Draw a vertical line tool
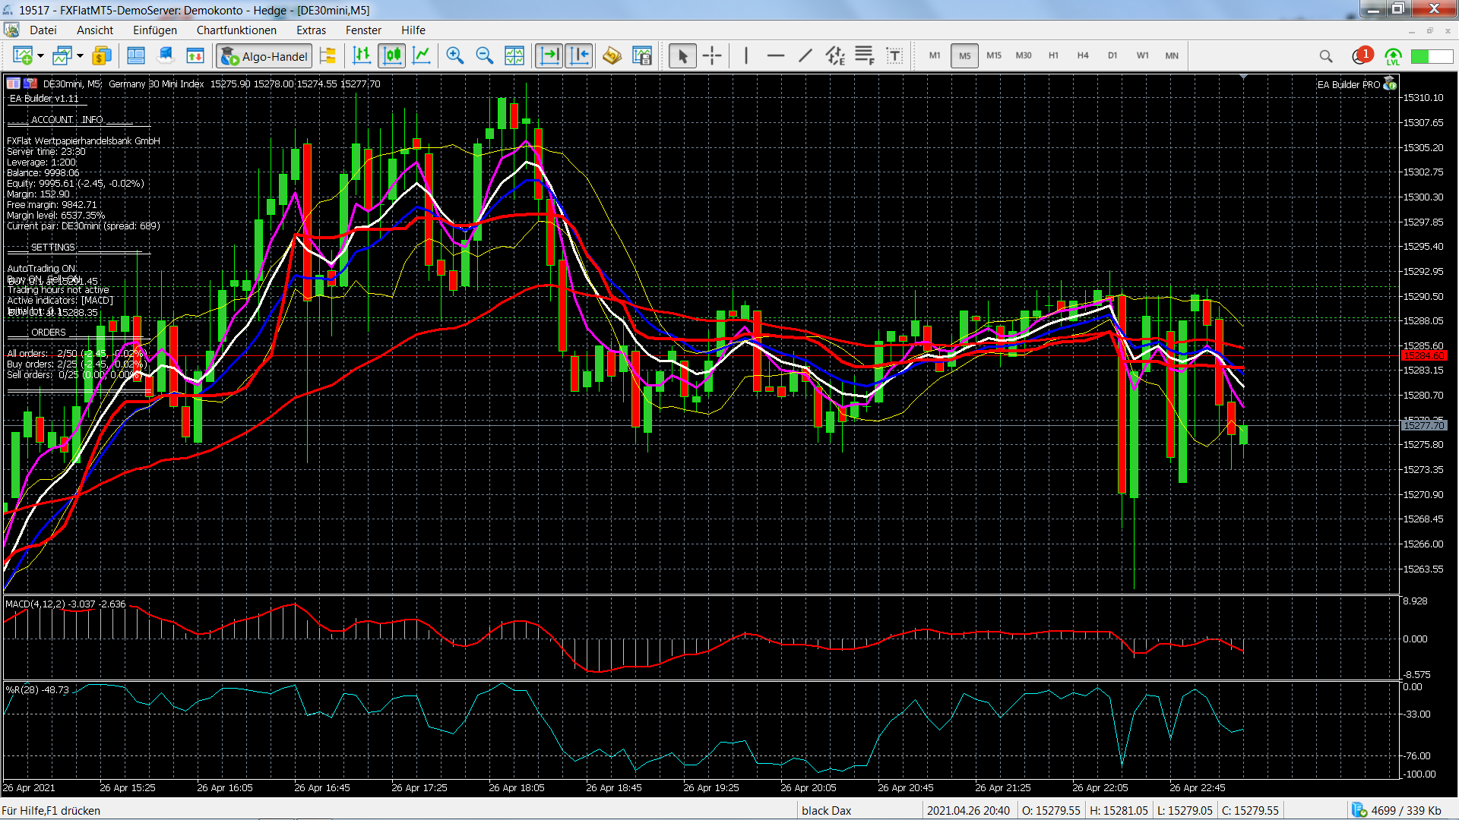This screenshot has width=1459, height=820. pos(746,55)
